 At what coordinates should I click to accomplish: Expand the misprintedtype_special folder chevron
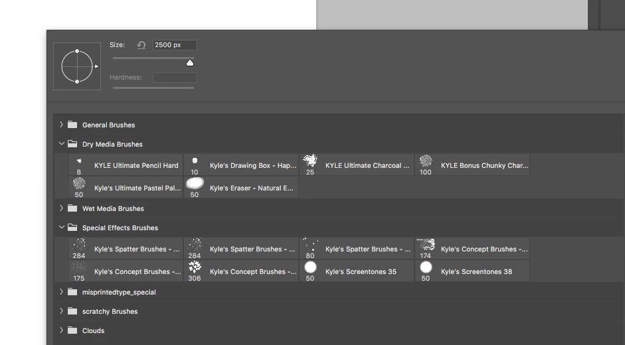click(61, 292)
